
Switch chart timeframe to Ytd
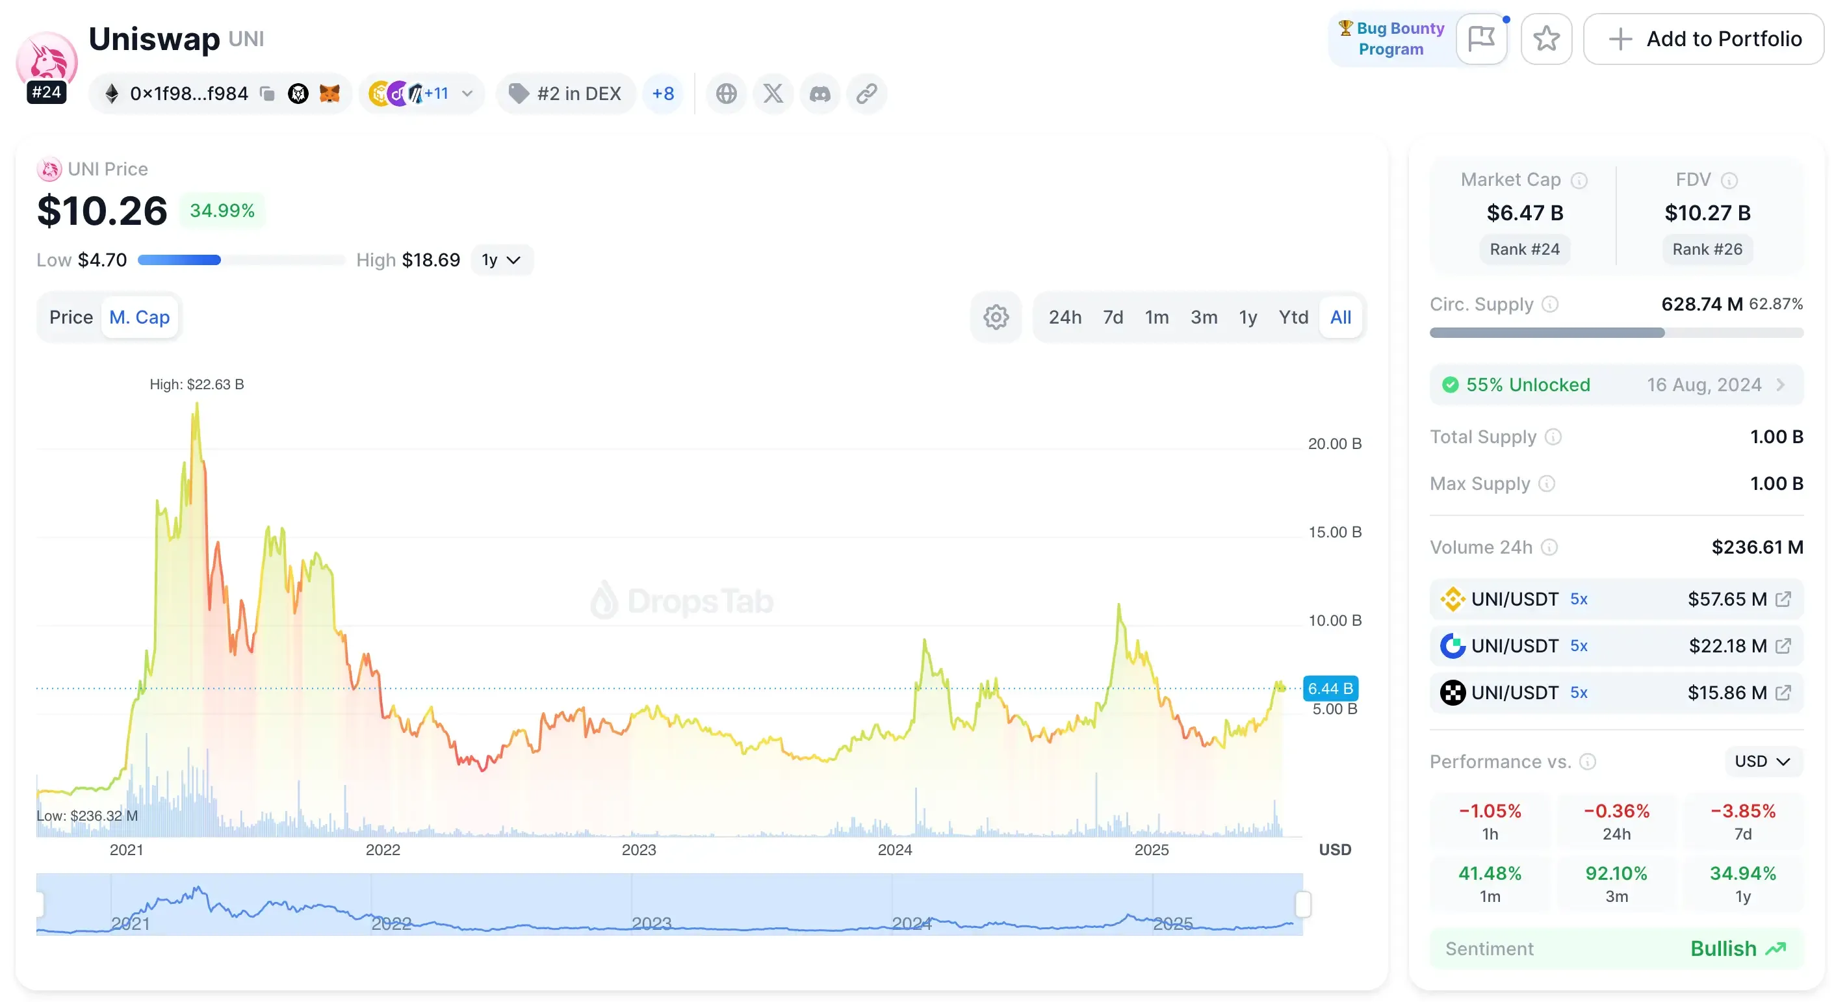tap(1293, 316)
